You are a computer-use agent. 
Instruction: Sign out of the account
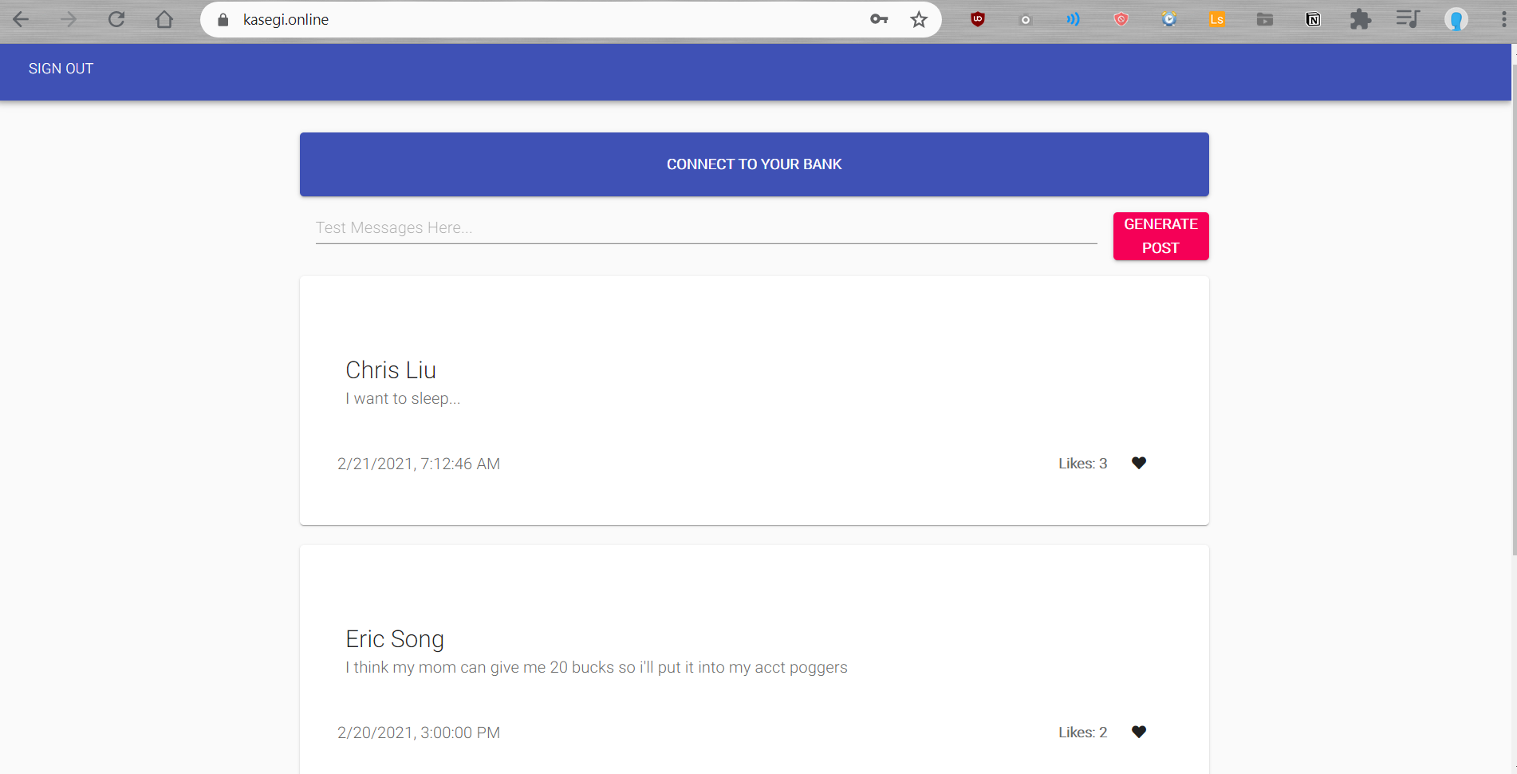(61, 69)
